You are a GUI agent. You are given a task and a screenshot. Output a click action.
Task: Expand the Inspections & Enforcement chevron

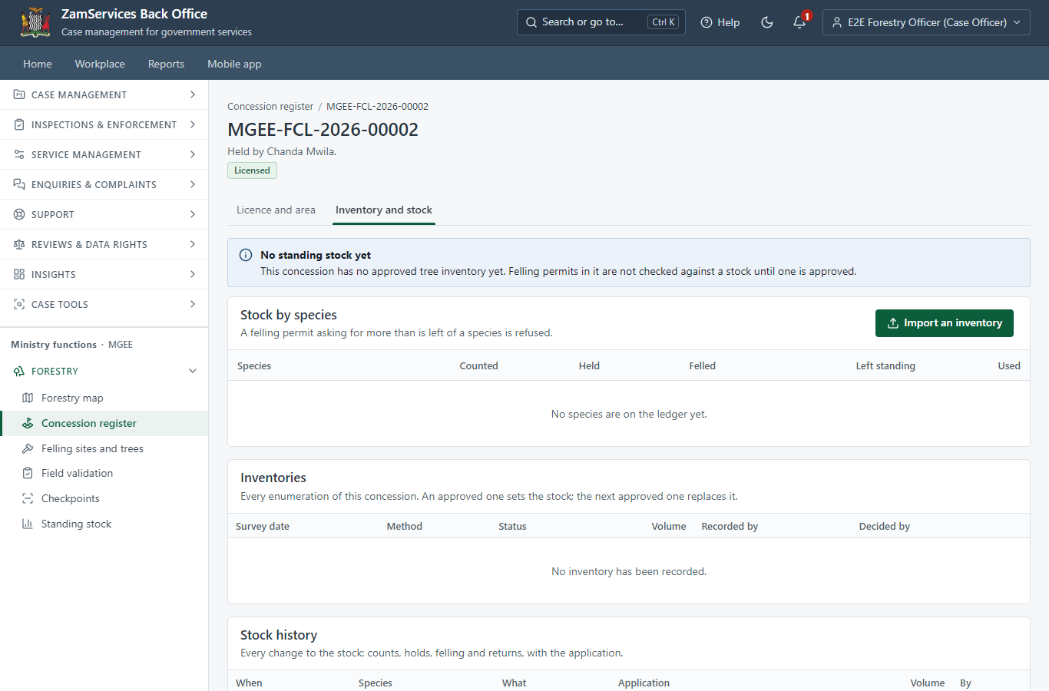(x=193, y=124)
